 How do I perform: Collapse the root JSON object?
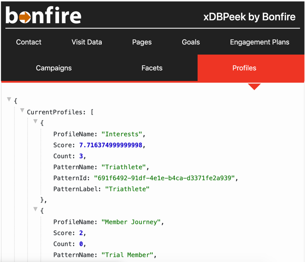[x=9, y=99]
